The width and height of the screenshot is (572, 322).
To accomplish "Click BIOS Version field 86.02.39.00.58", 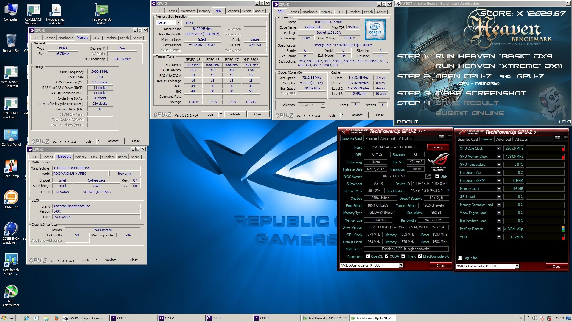I will [x=394, y=176].
